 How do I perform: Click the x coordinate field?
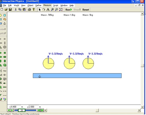[x=16, y=107]
